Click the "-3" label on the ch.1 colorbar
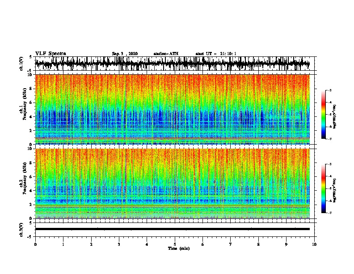This screenshot has height=274, width=354. 330,90
